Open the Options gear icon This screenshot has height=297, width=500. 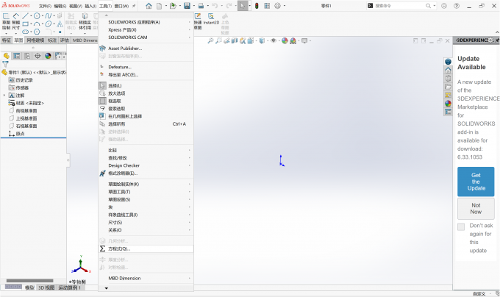pyautogui.click(x=277, y=6)
